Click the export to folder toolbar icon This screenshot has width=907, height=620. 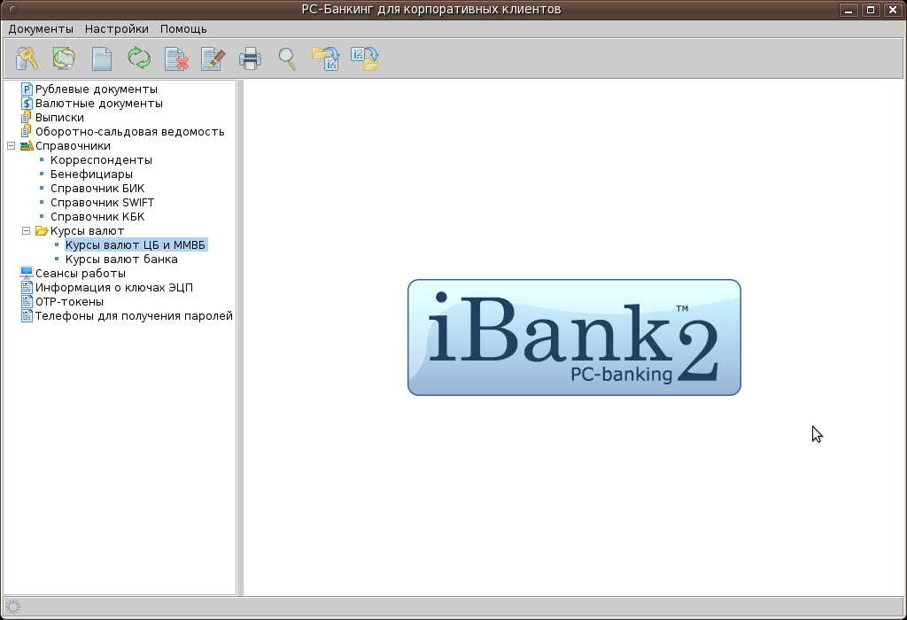click(x=364, y=59)
